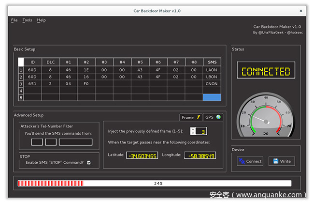Click the Connect button plug icon
314x204 pixels.
click(242, 161)
